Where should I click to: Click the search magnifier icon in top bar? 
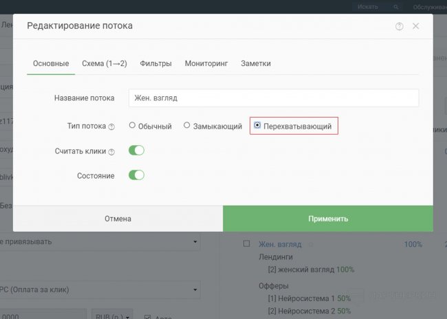(395, 6)
